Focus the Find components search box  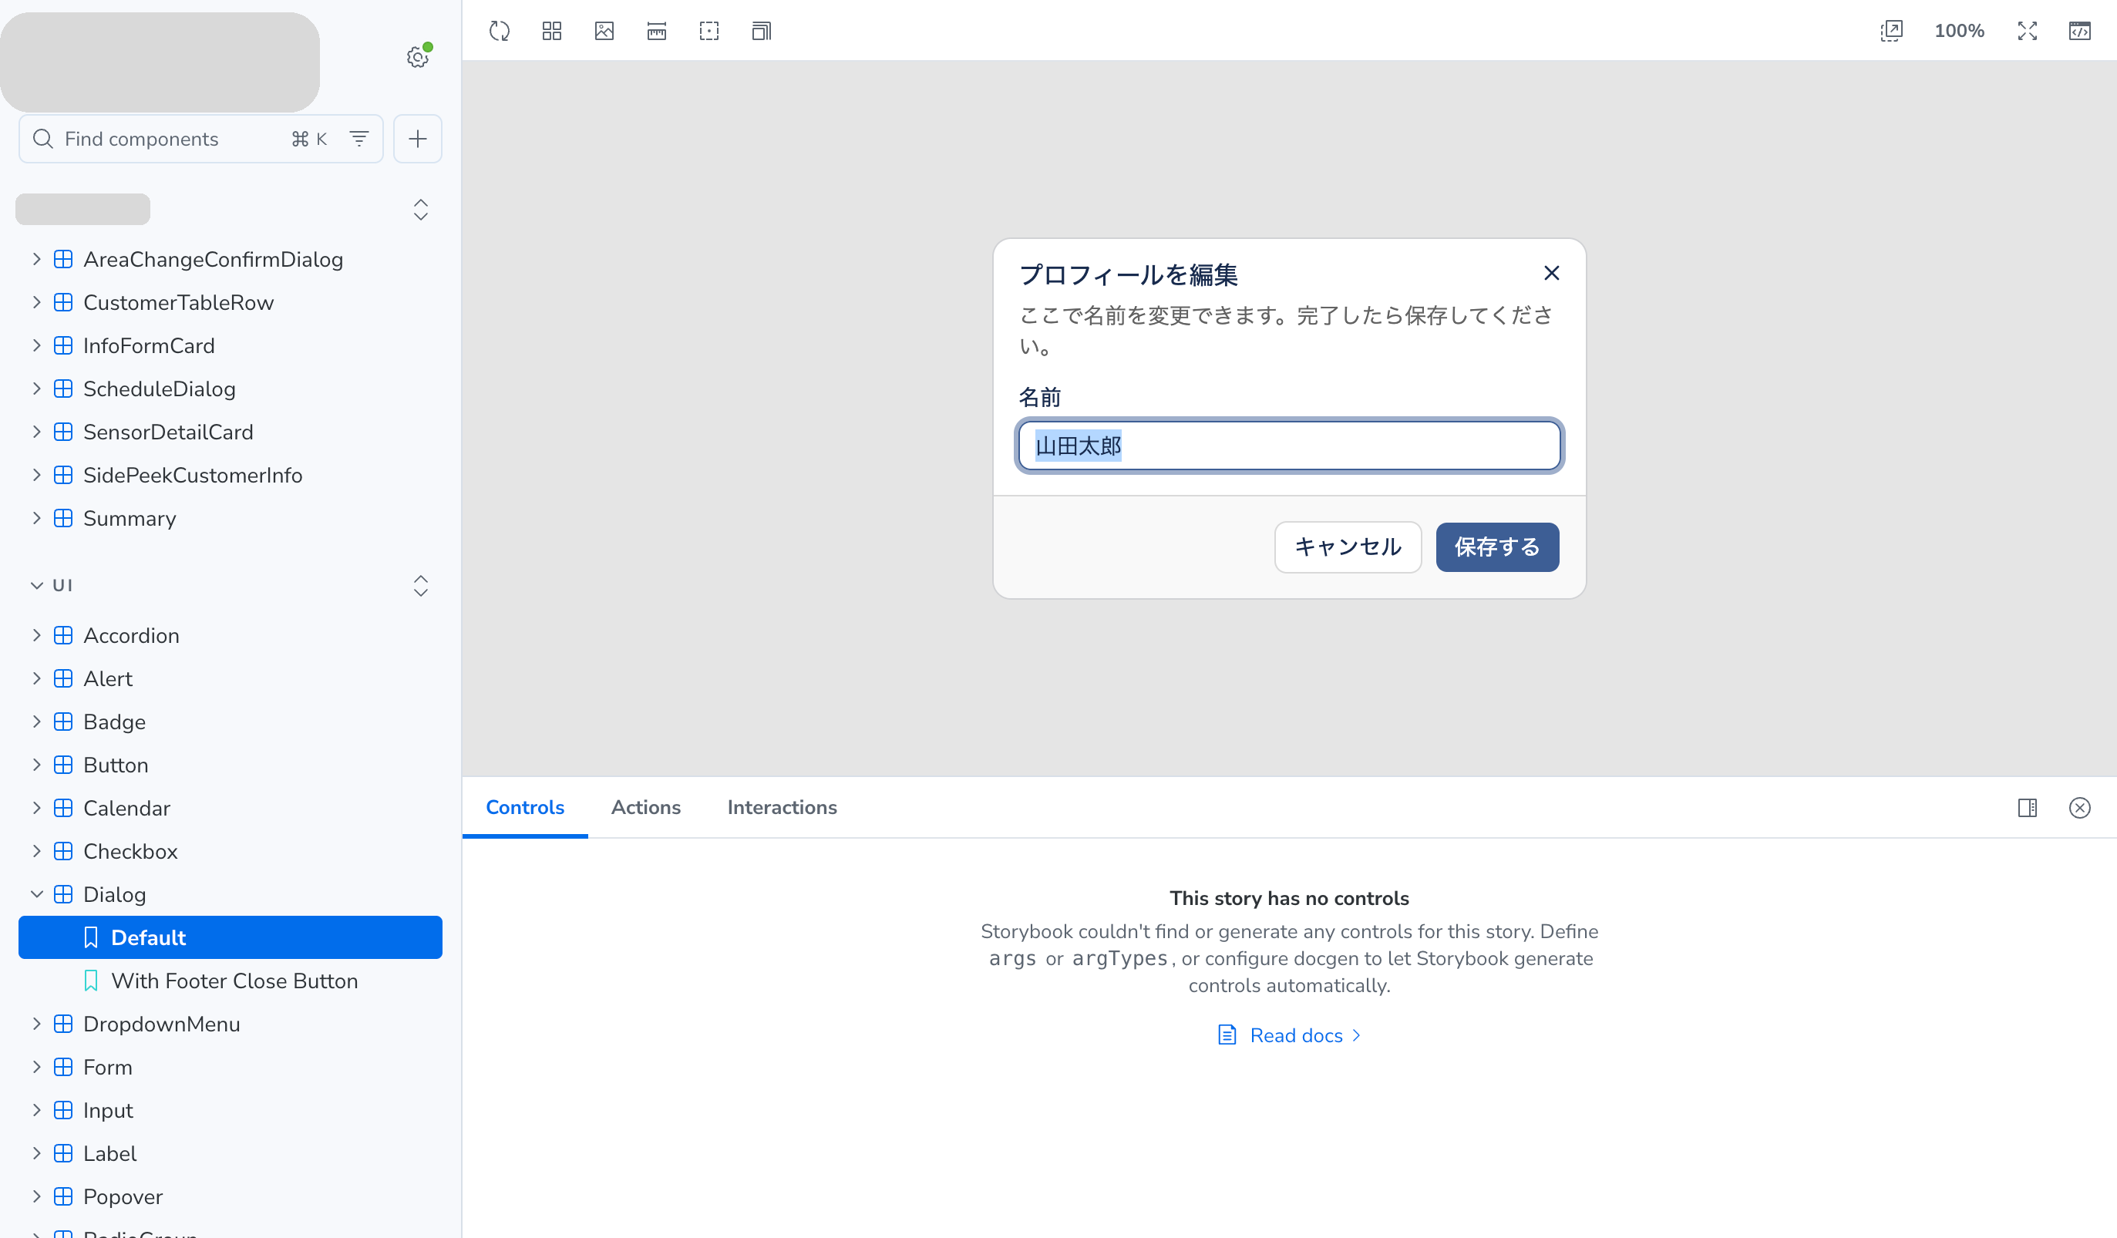pos(200,139)
